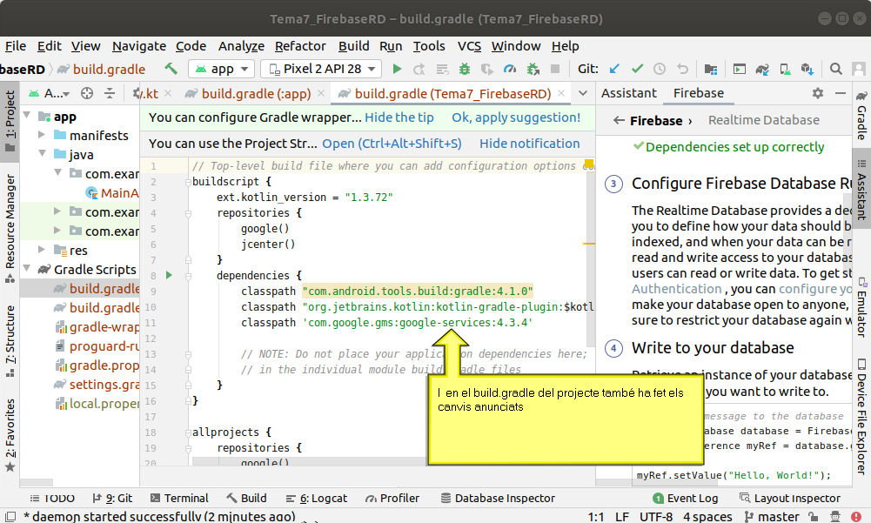Click the UTF-8 encoding status entry
871x523 pixels.
pos(655,517)
